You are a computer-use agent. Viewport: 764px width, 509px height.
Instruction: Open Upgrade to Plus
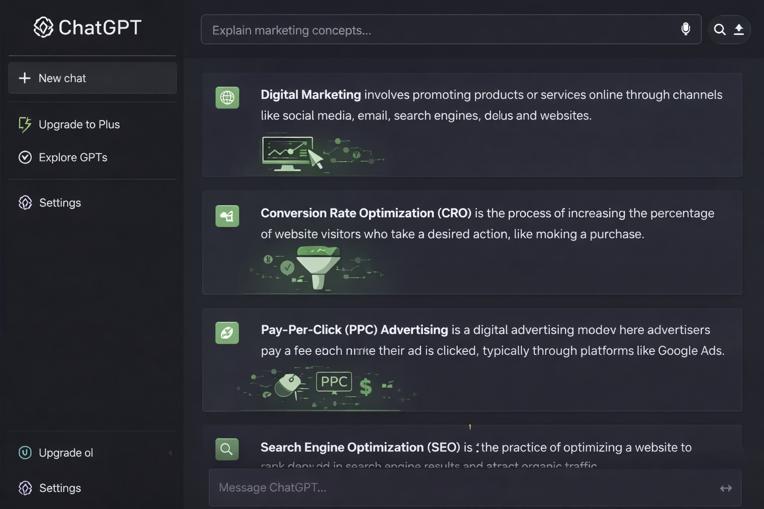click(79, 124)
